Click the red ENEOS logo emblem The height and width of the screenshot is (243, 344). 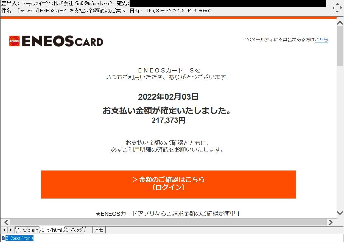tap(14, 41)
